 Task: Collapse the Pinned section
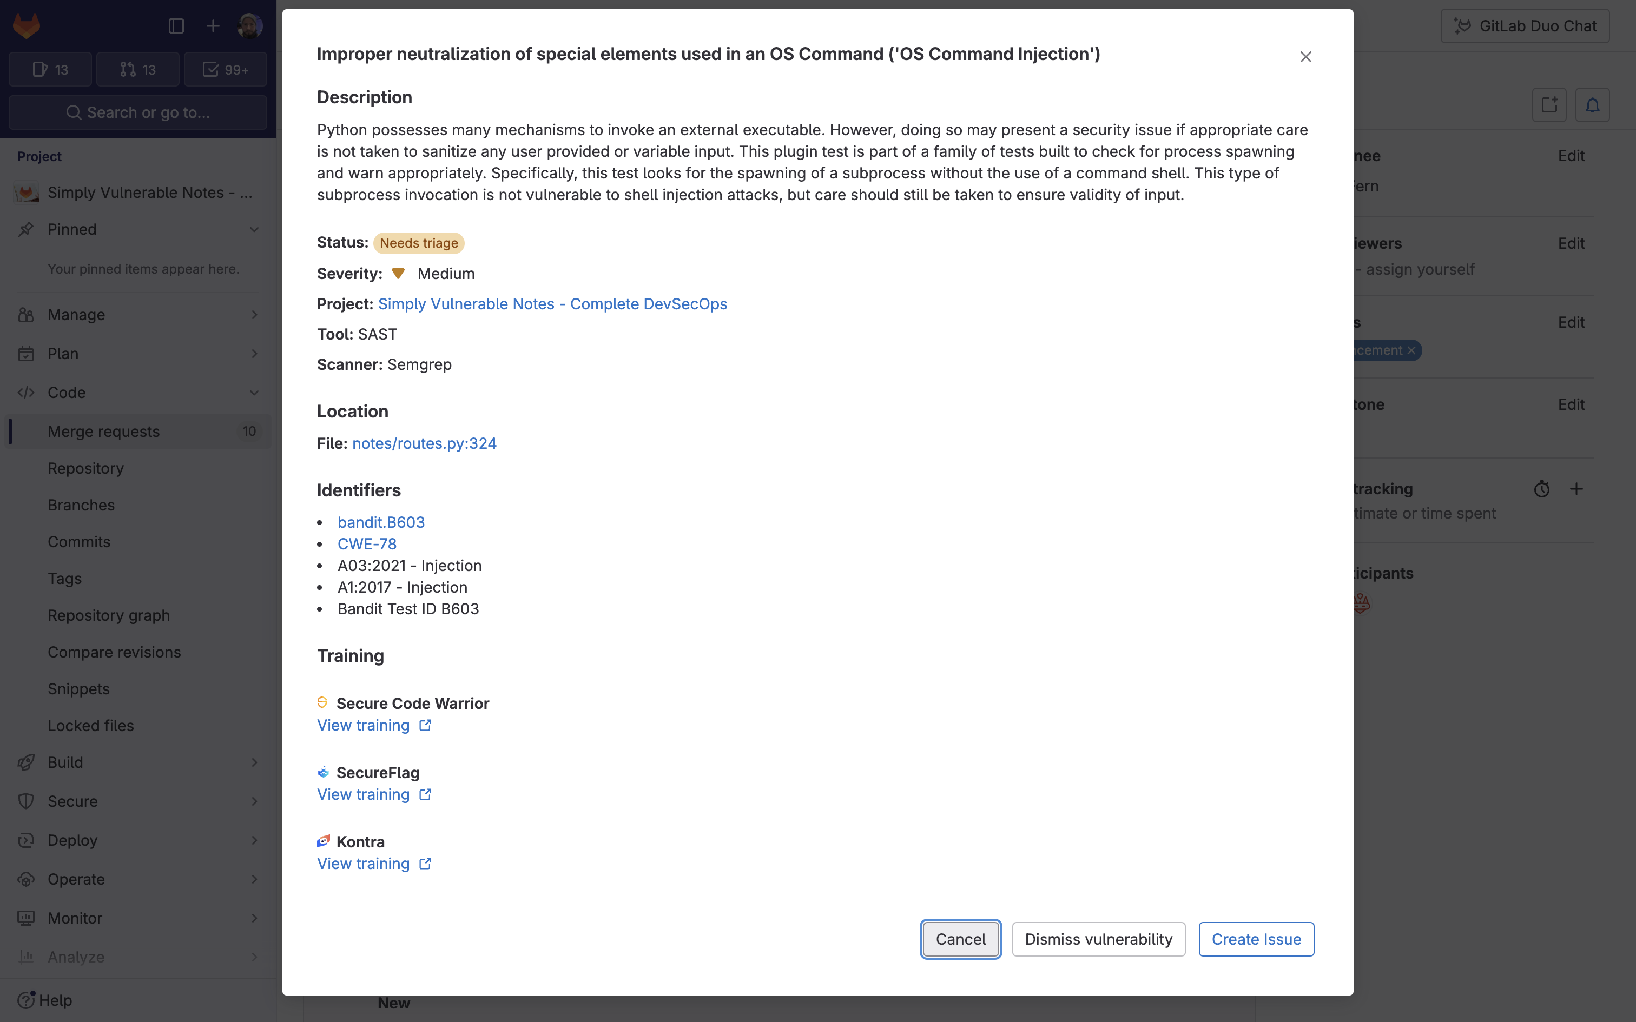coord(255,229)
